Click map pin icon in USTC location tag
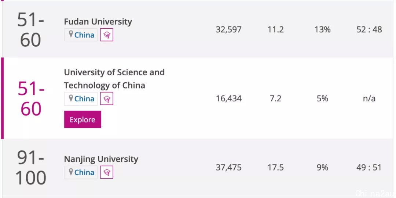This screenshot has width=396, height=198. click(71, 98)
